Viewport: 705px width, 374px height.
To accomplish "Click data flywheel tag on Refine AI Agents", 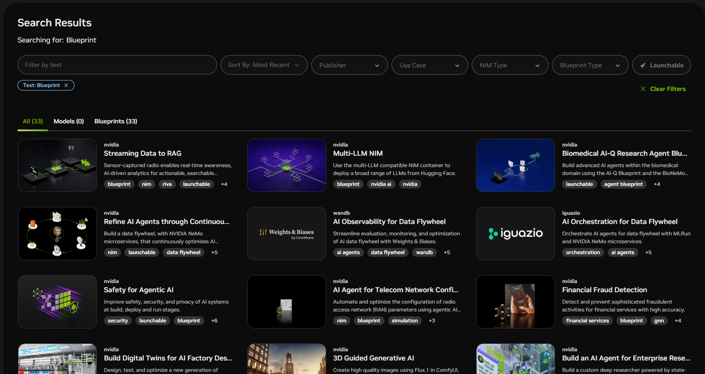I will pyautogui.click(x=183, y=252).
